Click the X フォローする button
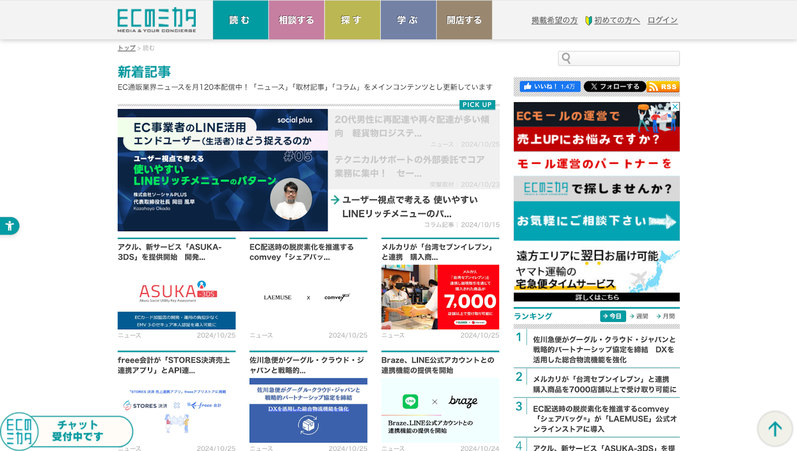Image resolution: width=797 pixels, height=451 pixels. click(x=614, y=87)
